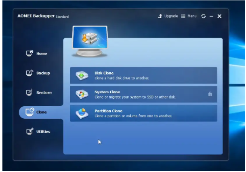Start Partition Clone by its title
The width and height of the screenshot is (246, 172).
[x=108, y=111]
